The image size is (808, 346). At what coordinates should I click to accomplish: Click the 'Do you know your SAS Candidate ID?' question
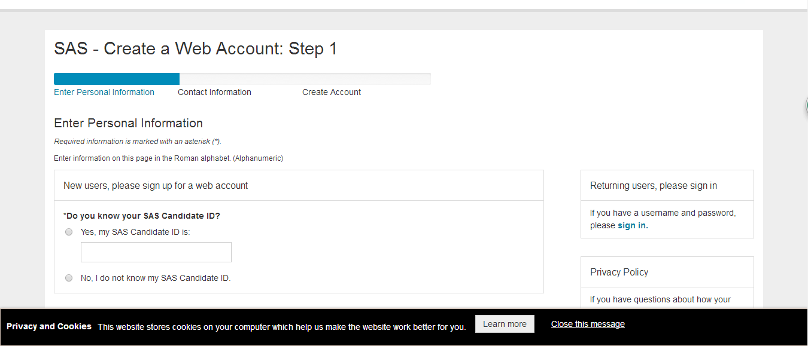coord(143,216)
